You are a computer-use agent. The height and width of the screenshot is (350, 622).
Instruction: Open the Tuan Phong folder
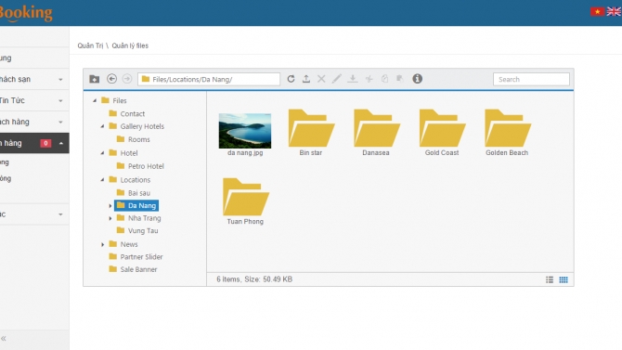(x=245, y=201)
